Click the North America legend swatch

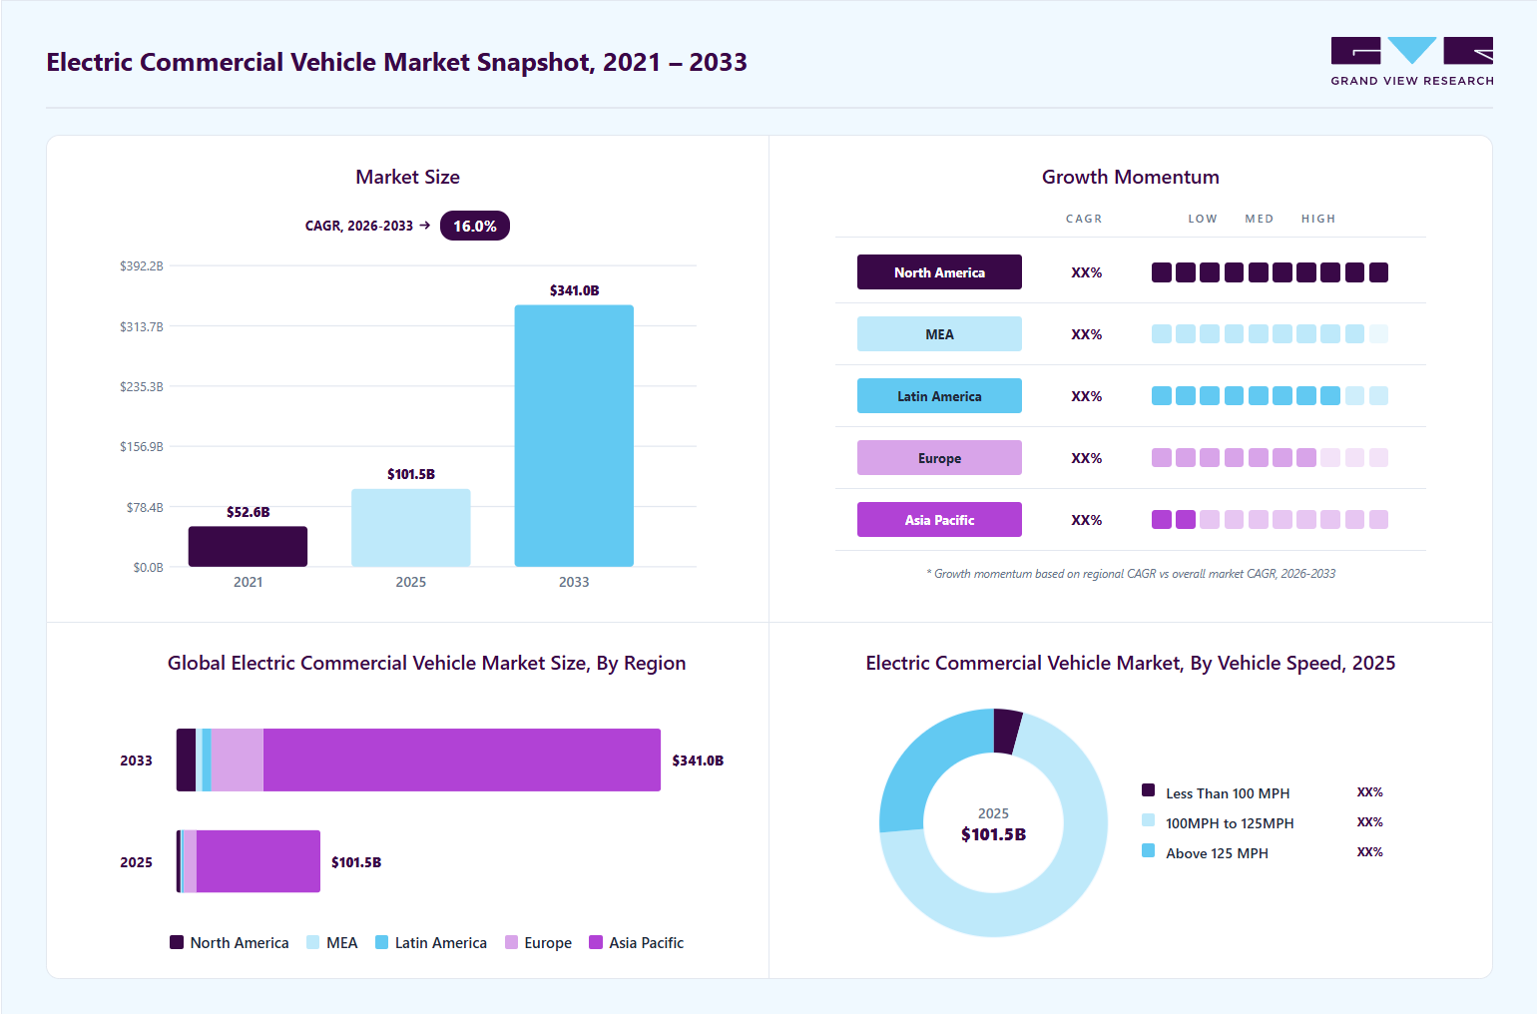[177, 942]
